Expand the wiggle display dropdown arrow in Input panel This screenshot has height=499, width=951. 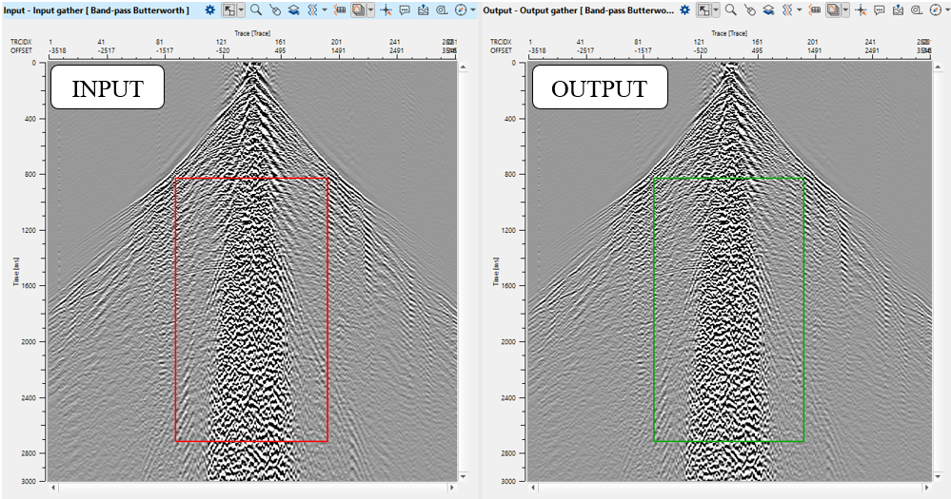[x=325, y=10]
